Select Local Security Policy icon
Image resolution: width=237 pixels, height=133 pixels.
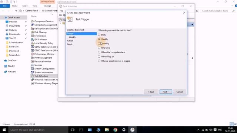[32, 43]
